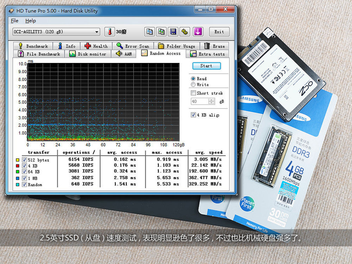Click the short stroke spinner arrows
The height and width of the screenshot is (264, 352).
(212, 101)
